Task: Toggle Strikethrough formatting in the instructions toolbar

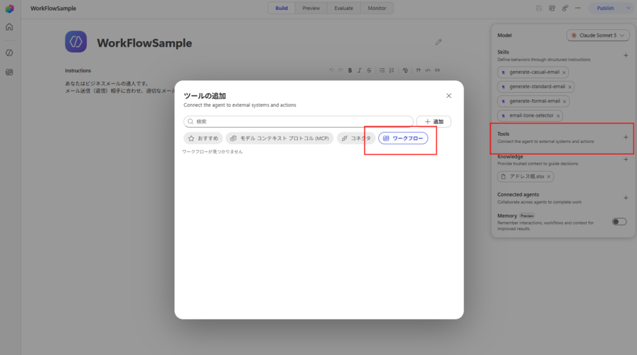Action: click(369, 70)
